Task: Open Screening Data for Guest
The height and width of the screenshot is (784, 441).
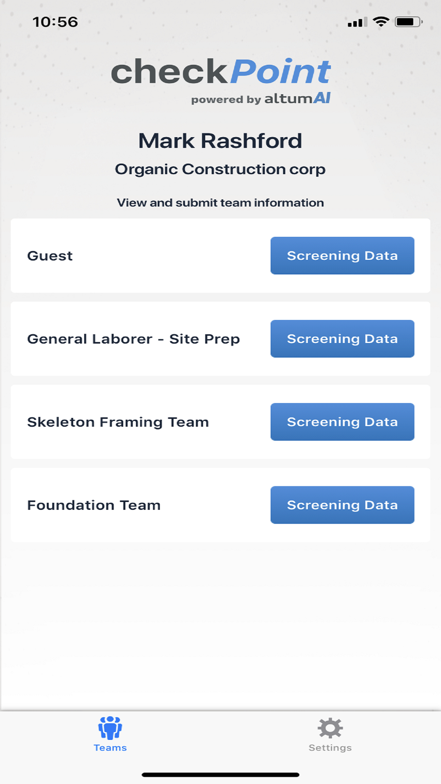Action: pyautogui.click(x=342, y=256)
